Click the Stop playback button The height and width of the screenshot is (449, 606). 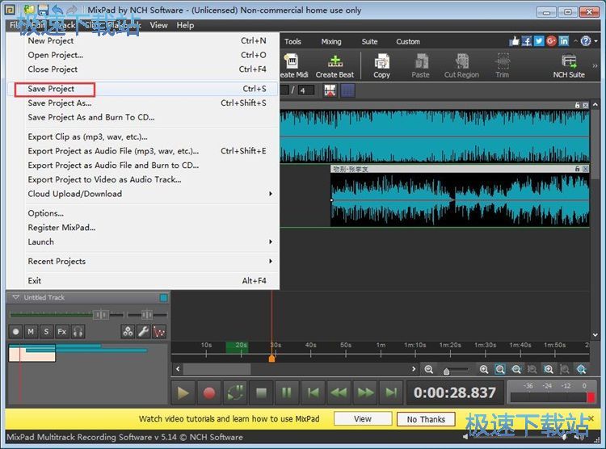(261, 392)
